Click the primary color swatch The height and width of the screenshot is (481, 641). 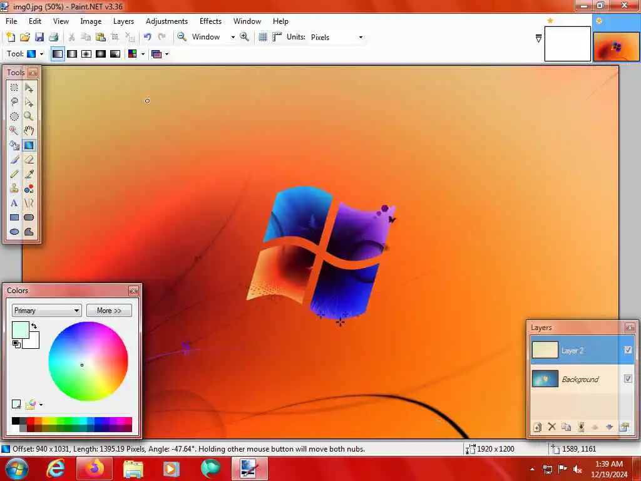coord(21,330)
